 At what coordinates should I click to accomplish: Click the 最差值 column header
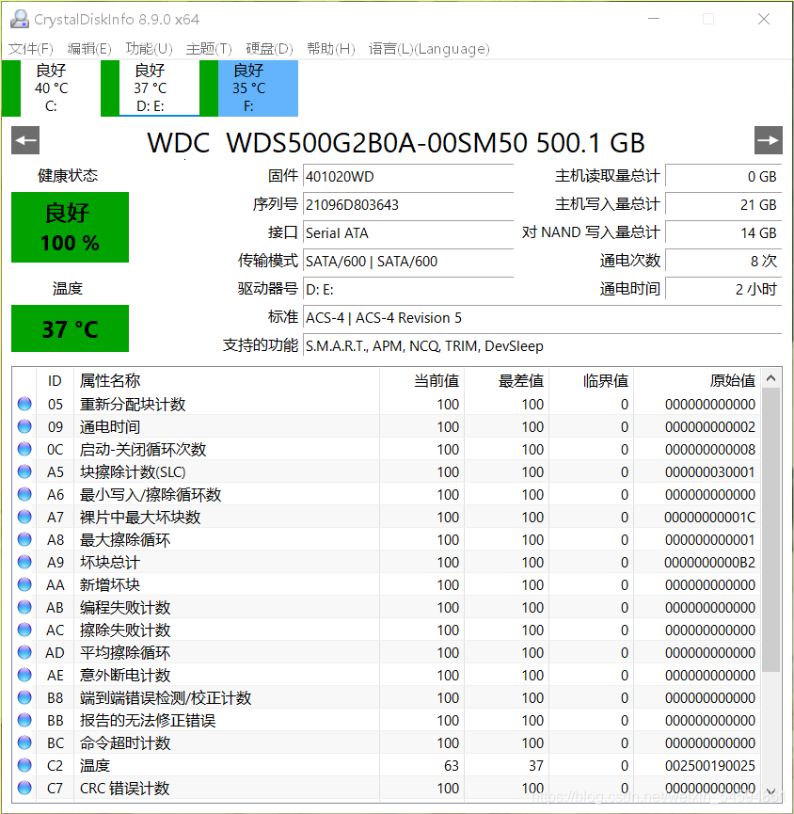[506, 380]
